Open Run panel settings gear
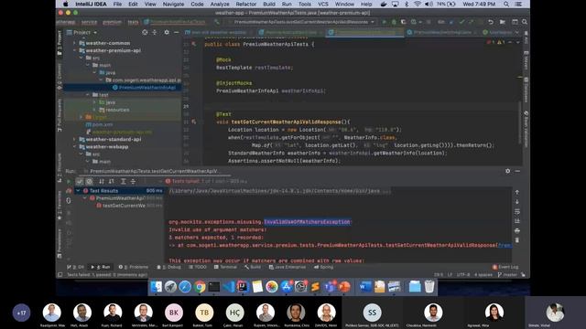The height and width of the screenshot is (329, 586). [x=507, y=171]
